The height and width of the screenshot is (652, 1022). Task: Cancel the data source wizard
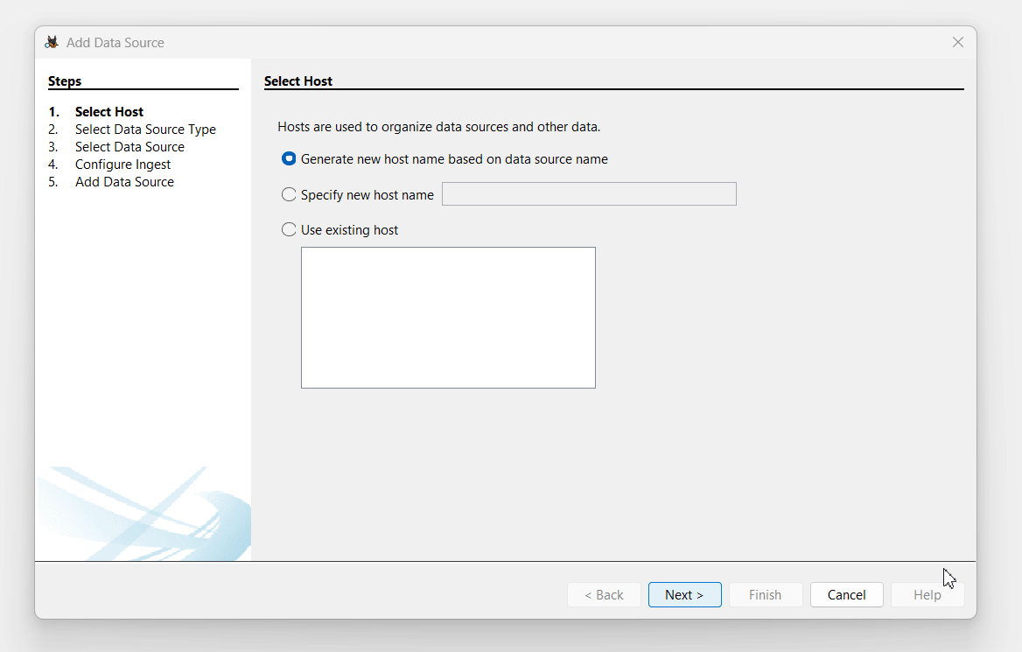point(846,595)
